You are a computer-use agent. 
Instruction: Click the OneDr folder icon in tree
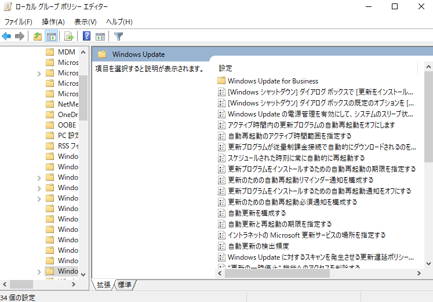click(50, 115)
